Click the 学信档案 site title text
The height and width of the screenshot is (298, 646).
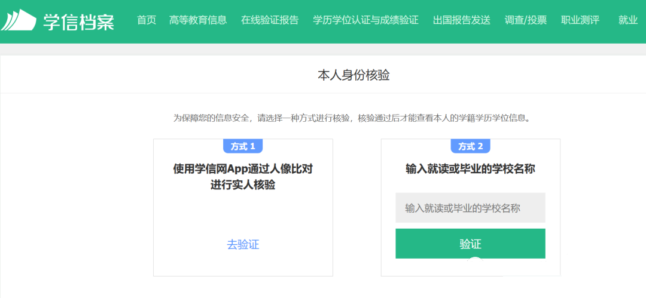click(x=79, y=21)
